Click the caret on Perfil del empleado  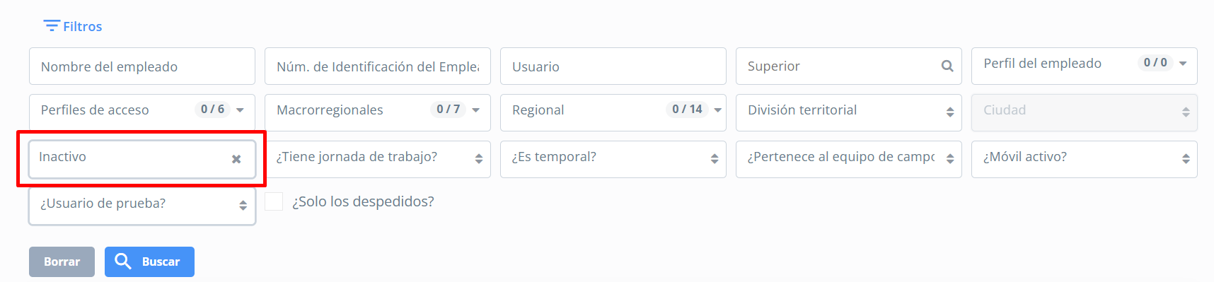(x=1183, y=64)
